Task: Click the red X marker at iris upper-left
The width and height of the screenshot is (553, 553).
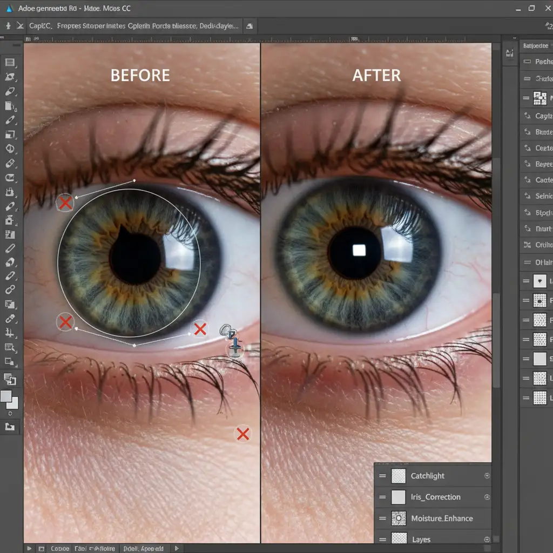Action: 65,203
